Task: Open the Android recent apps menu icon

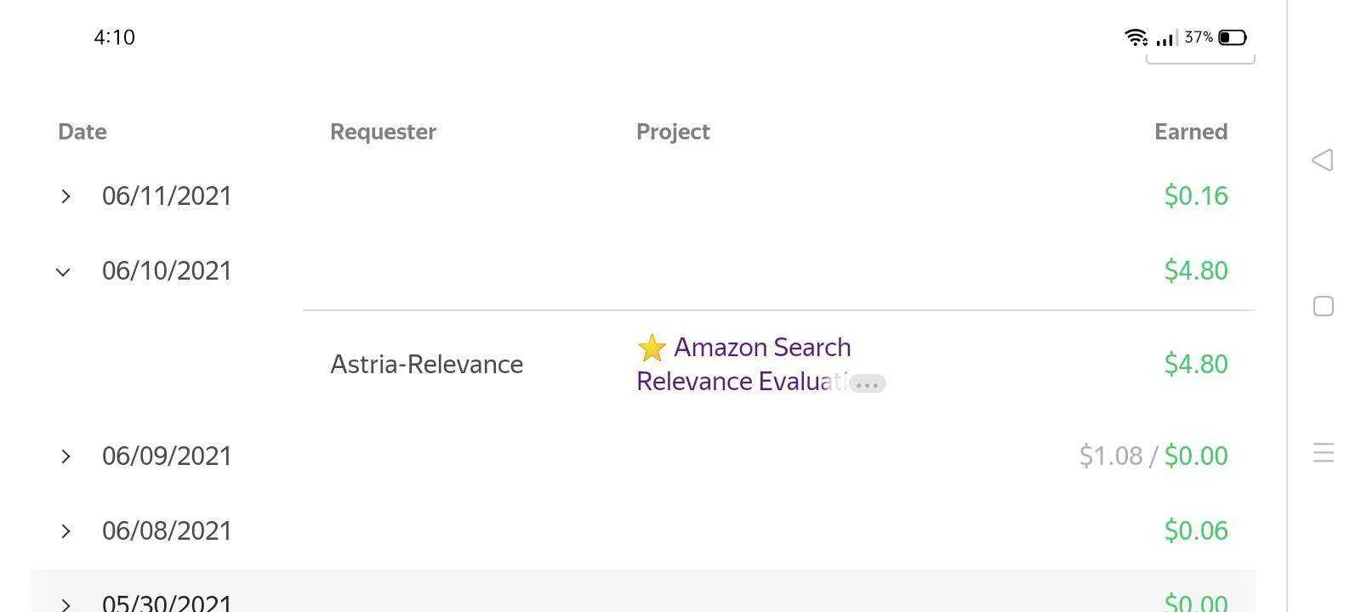Action: pos(1324,452)
